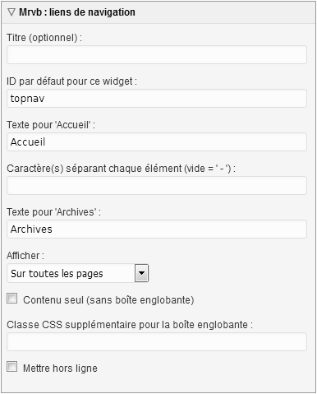Click the ID field containing 'topnav'

pyautogui.click(x=157, y=99)
